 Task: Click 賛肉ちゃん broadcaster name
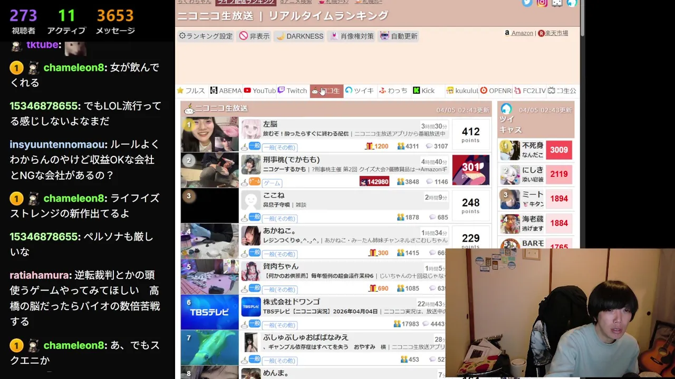[x=281, y=266]
